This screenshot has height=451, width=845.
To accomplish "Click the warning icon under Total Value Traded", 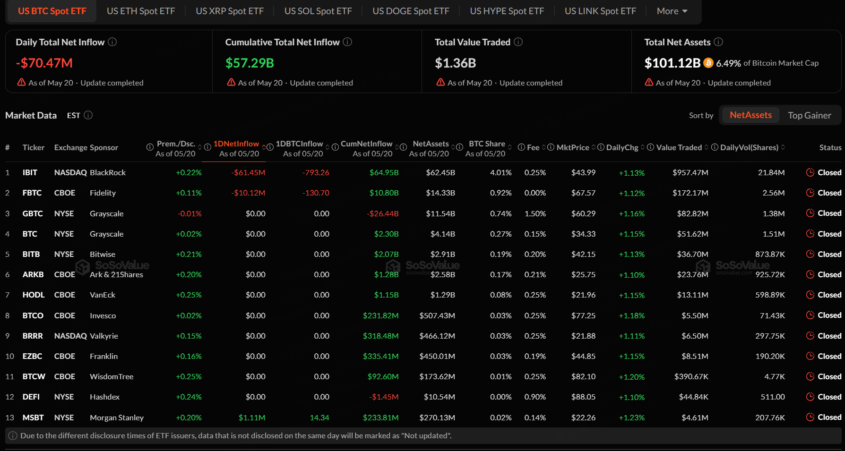I will pyautogui.click(x=440, y=82).
